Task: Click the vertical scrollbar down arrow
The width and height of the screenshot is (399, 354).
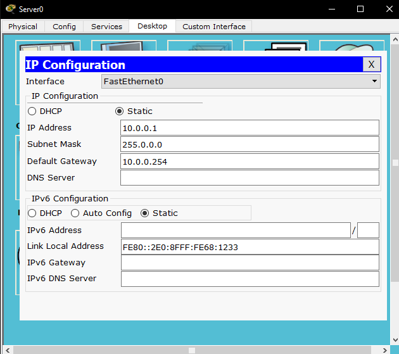Action: click(x=395, y=340)
